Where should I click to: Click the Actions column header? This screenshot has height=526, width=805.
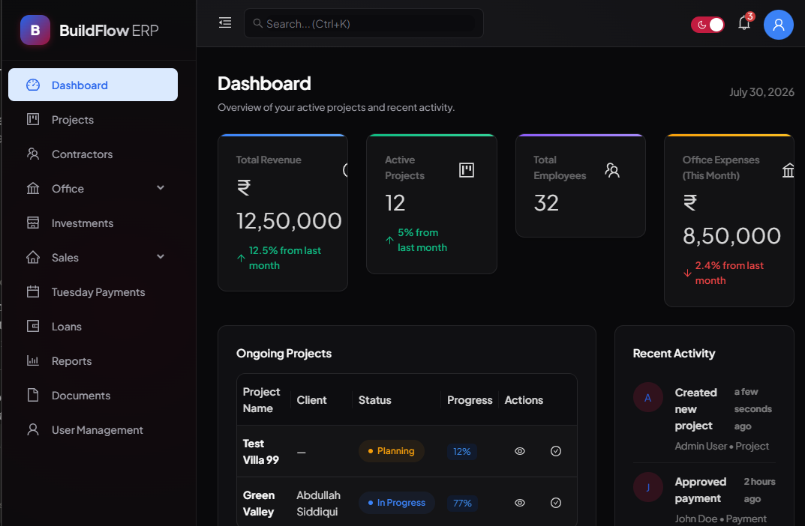pyautogui.click(x=524, y=400)
